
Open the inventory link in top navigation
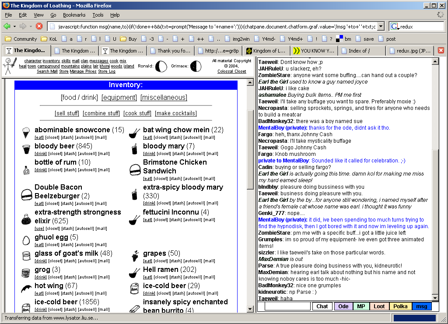pos(51,61)
